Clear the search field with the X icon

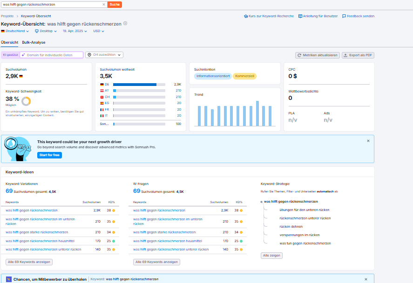click(104, 4)
